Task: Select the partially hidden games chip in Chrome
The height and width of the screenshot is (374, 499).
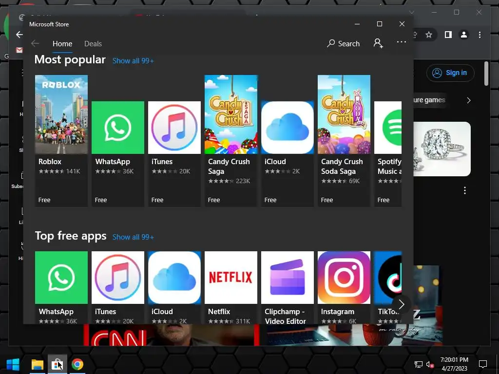Action: [429, 100]
